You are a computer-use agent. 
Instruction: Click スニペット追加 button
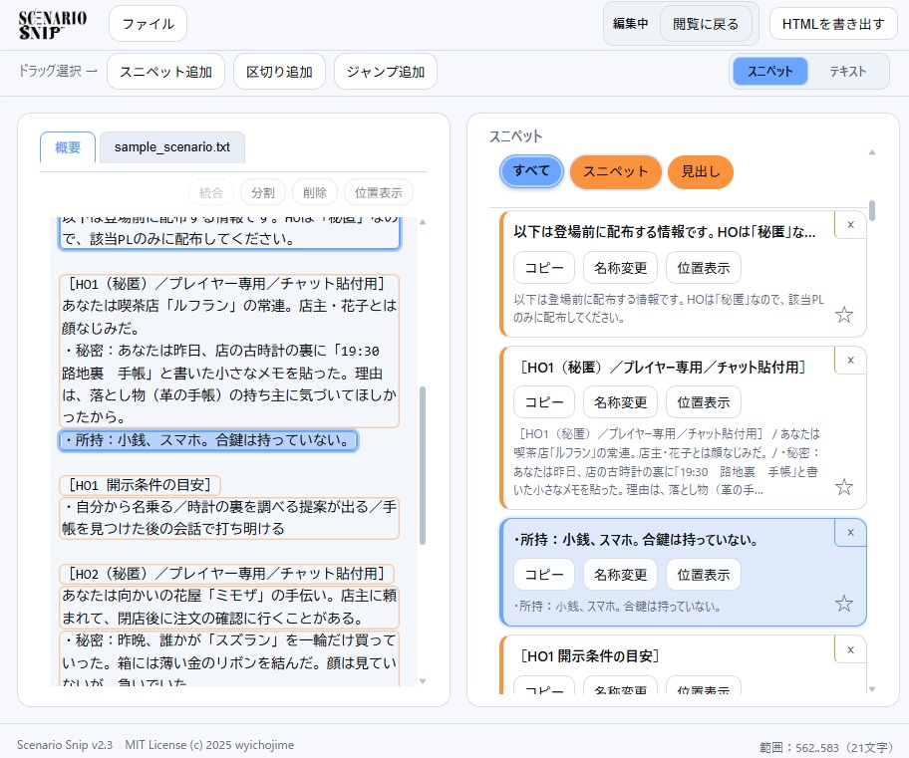tap(165, 72)
